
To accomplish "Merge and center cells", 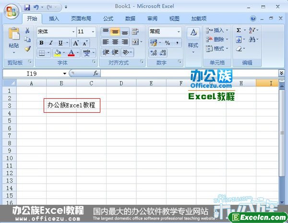I will coord(135,42).
